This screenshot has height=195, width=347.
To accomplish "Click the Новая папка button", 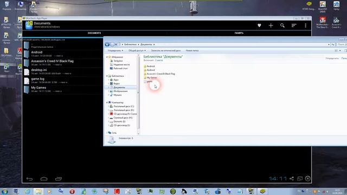I will point(192,50).
